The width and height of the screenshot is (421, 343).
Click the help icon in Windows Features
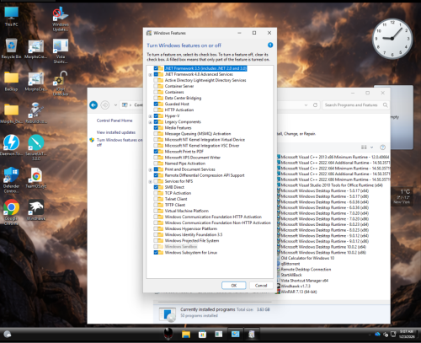pyautogui.click(x=270, y=45)
